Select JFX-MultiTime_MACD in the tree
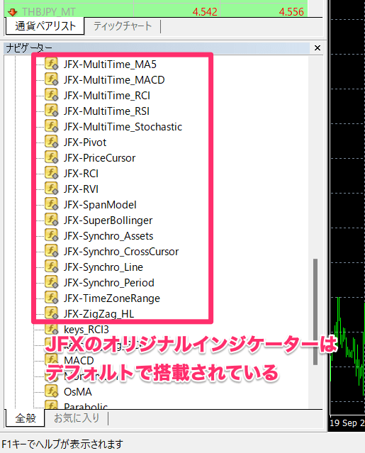Viewport: 365px width, 453px height. (x=114, y=79)
